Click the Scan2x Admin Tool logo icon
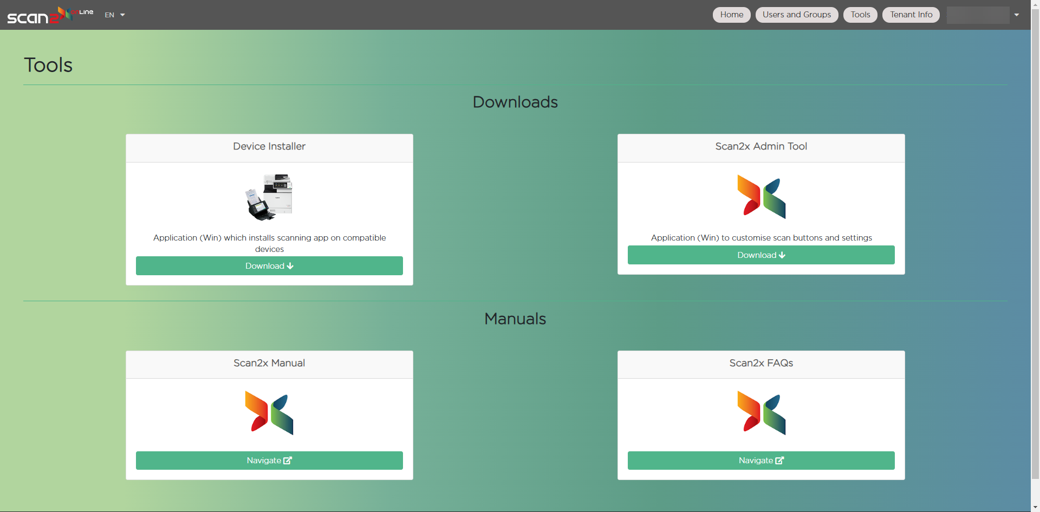This screenshot has width=1040, height=512. (x=761, y=197)
